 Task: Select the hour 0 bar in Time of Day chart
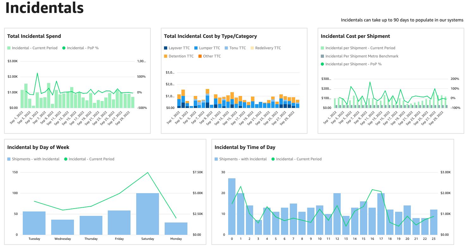click(232, 206)
